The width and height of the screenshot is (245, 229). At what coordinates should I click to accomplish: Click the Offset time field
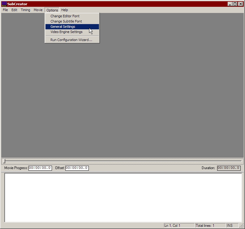(x=77, y=168)
